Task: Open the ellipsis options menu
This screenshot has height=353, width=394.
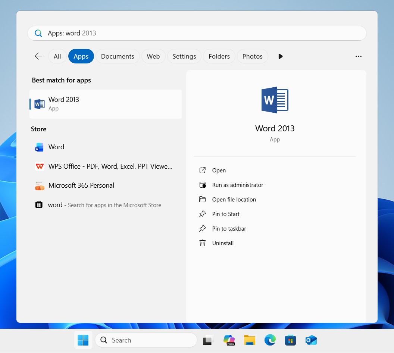Action: (358, 56)
